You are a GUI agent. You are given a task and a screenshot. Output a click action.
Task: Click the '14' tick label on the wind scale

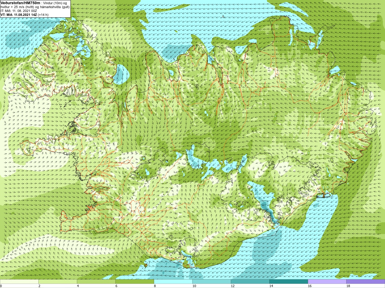pyautogui.click(x=271, y=286)
